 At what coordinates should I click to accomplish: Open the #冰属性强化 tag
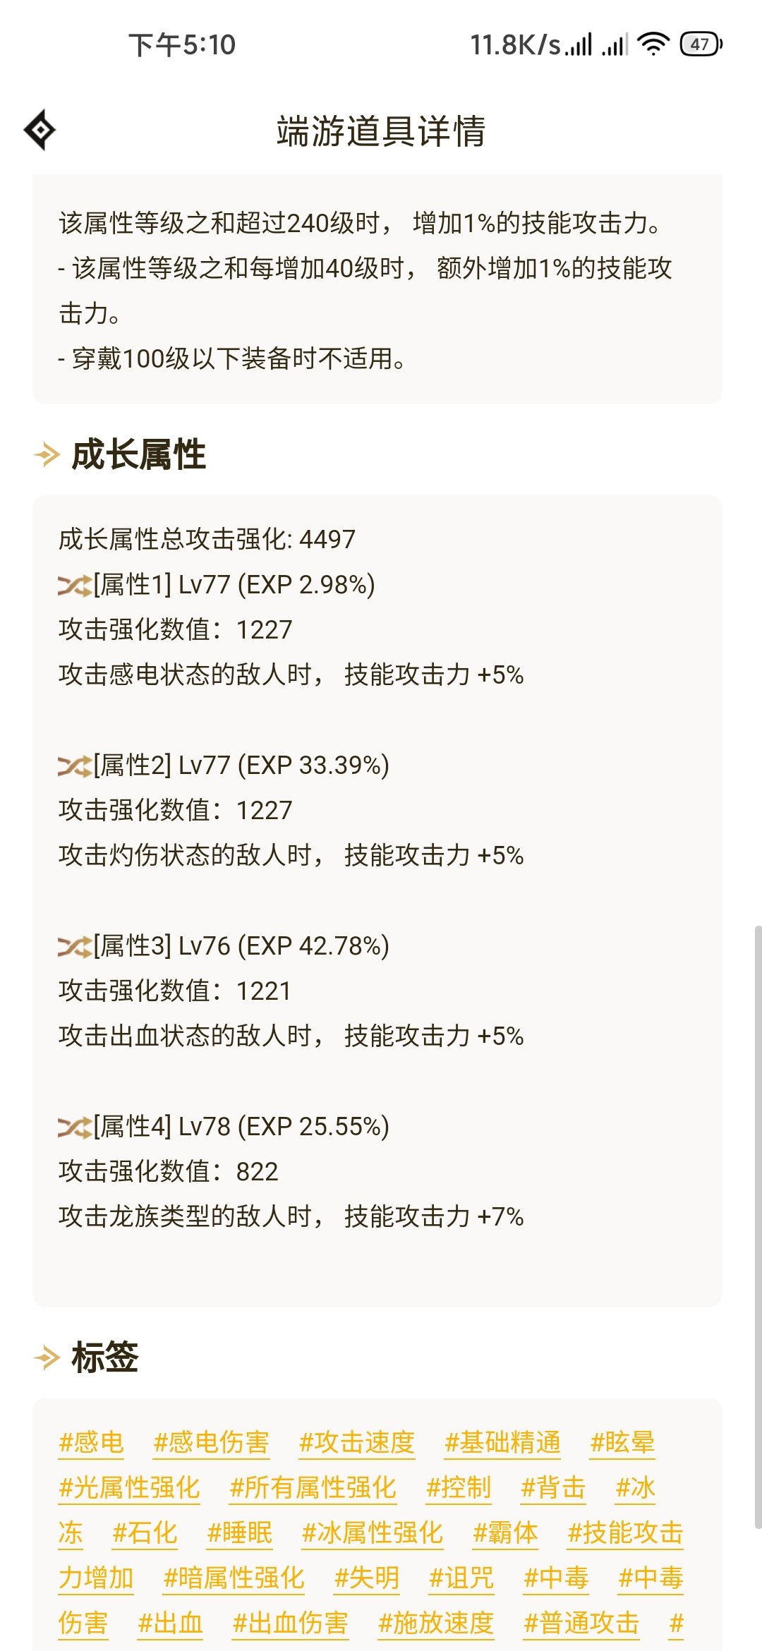(372, 1532)
